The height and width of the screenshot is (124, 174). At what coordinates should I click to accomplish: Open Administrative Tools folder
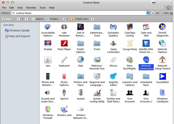coord(97,30)
